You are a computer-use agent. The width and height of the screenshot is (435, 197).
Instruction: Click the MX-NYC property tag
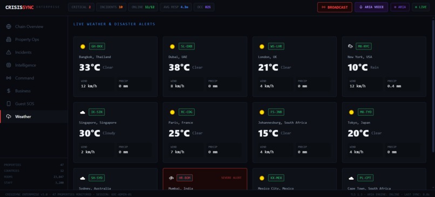(x=364, y=46)
